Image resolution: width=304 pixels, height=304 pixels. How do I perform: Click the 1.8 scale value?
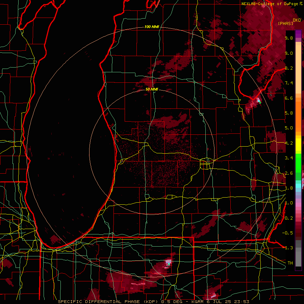[289, 188]
